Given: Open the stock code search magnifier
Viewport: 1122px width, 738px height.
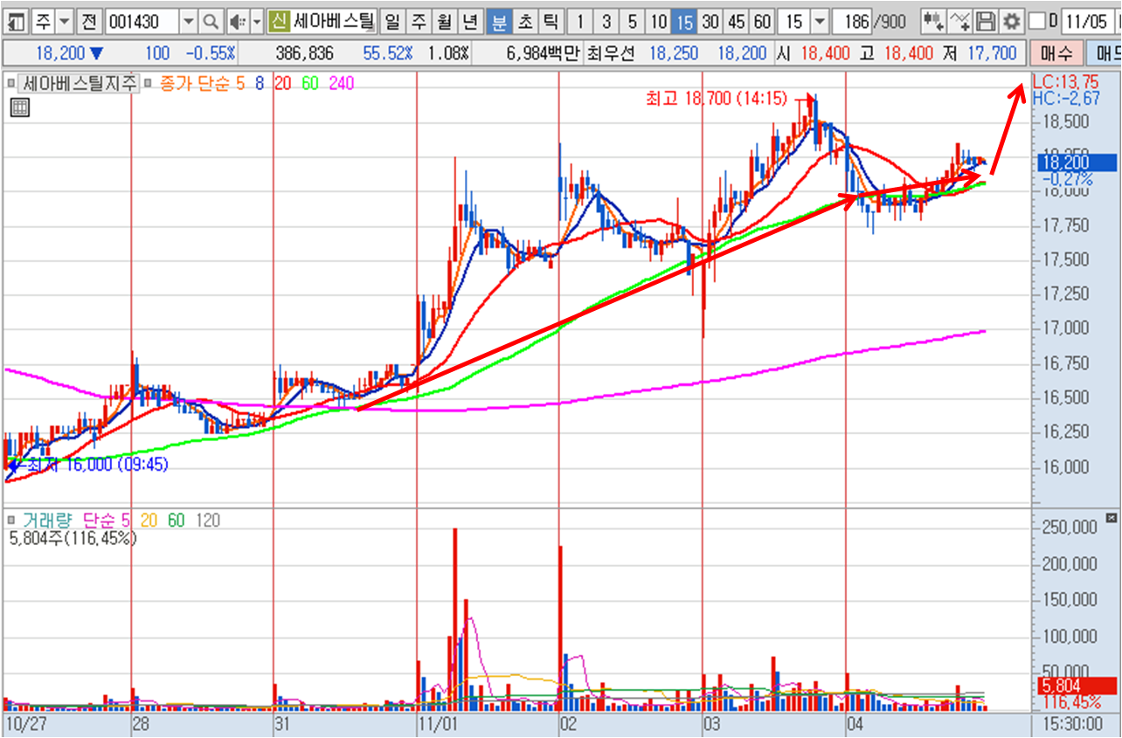Looking at the screenshot, I should (x=211, y=20).
